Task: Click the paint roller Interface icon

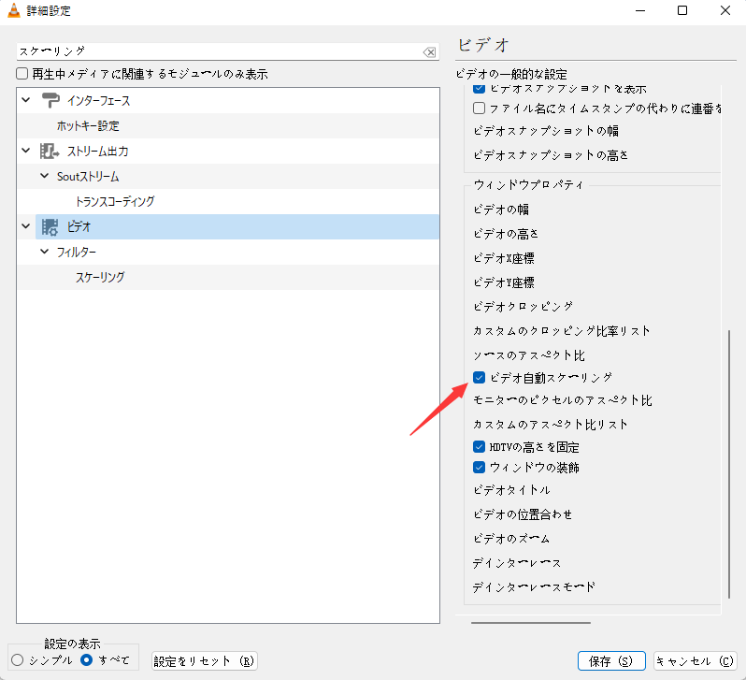Action: 50,100
